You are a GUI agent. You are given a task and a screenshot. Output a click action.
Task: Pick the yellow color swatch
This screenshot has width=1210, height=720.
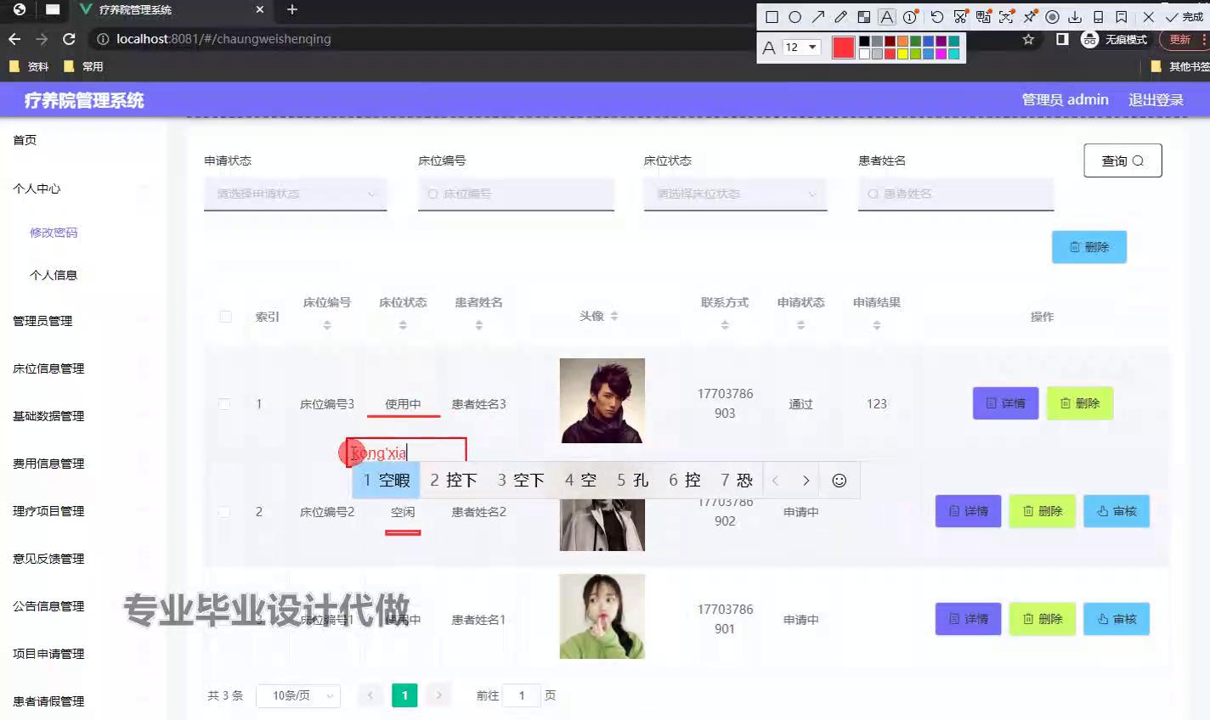(902, 54)
